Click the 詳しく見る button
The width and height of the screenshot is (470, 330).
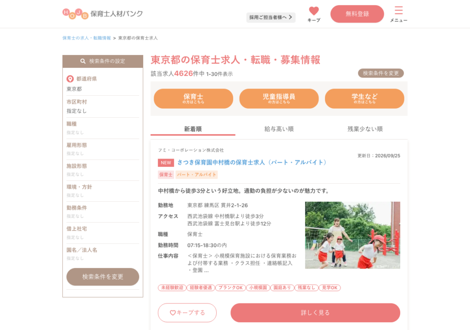(x=315, y=313)
